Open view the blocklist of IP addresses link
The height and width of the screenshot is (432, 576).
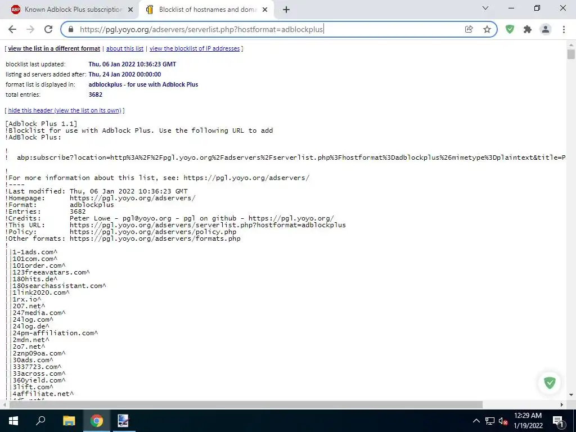pos(194,48)
